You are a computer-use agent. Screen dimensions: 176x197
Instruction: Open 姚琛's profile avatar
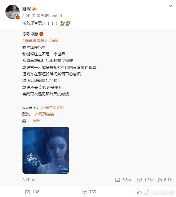12,12
